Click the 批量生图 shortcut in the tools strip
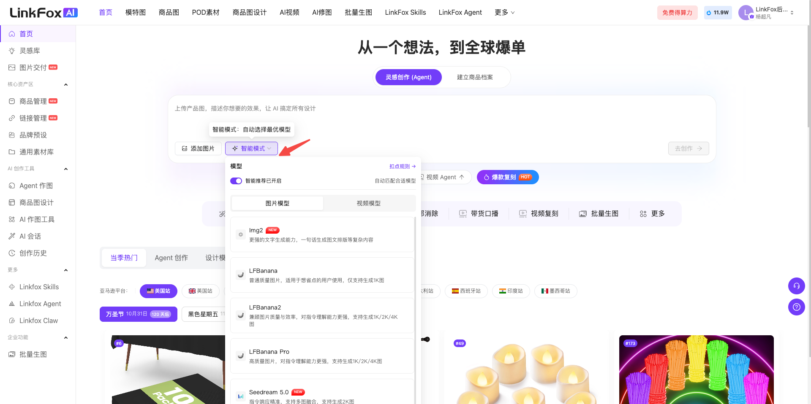 click(599, 214)
